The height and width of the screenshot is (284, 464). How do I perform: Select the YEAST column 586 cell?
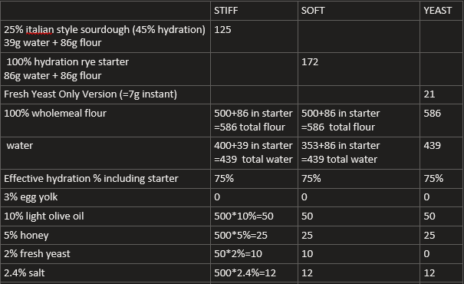pos(441,121)
